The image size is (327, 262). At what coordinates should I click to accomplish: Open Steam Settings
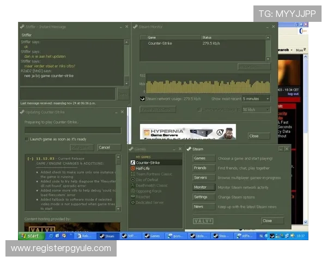(x=200, y=197)
